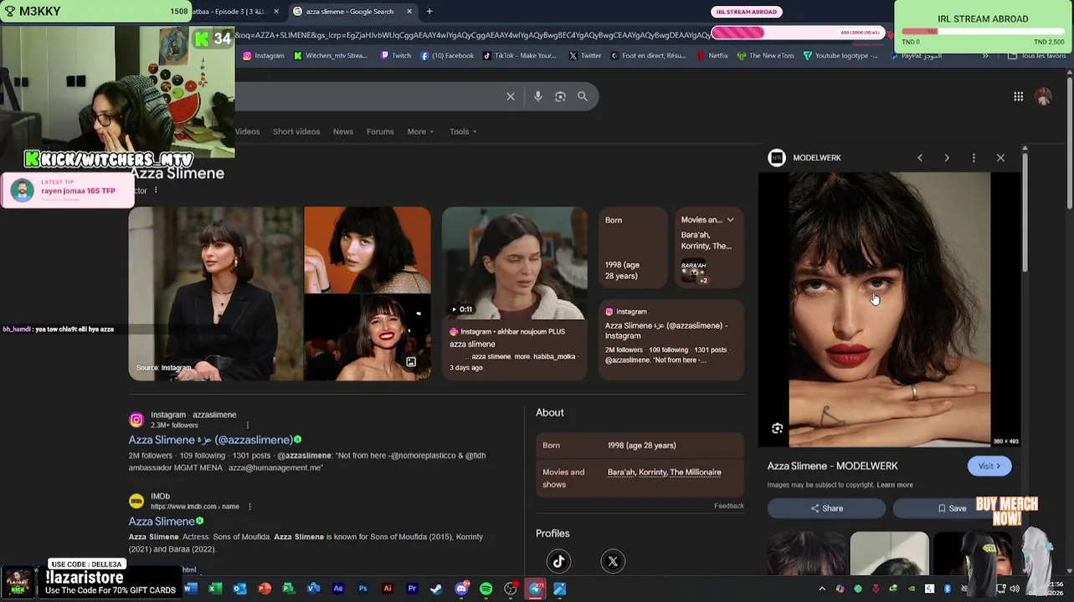Show hidden system tray icons
Image resolution: width=1074 pixels, height=602 pixels.
[822, 589]
